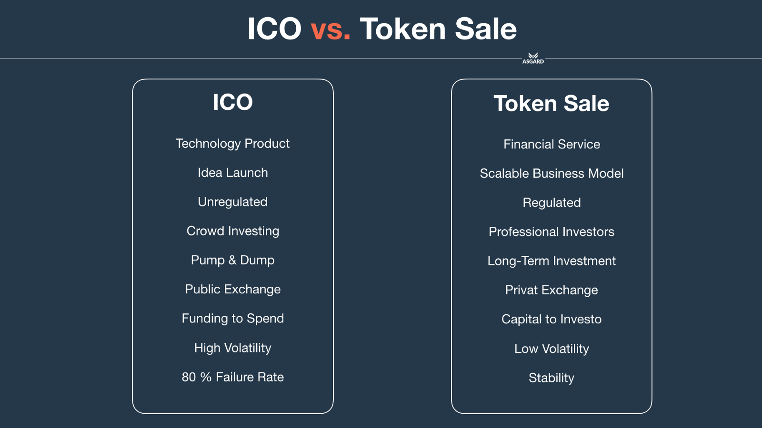Select the Professional Investors line
The width and height of the screenshot is (762, 428).
(x=551, y=232)
